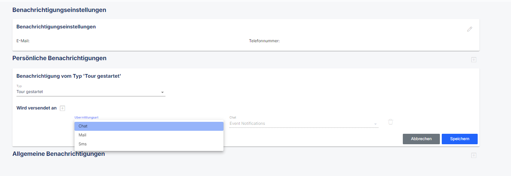Click the pencil edit icon for Benachrichtigungseinstellungen
The width and height of the screenshot is (511, 176).
[469, 29]
